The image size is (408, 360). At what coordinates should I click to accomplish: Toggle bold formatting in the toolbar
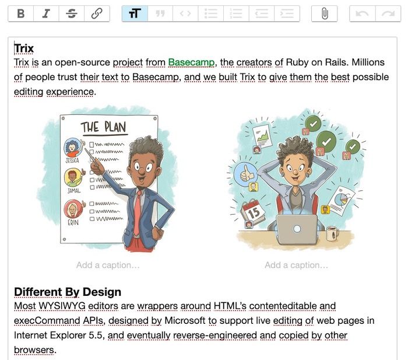[21, 14]
